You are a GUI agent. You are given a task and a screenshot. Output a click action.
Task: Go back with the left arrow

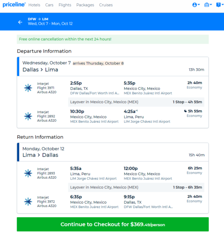[x=20, y=22]
